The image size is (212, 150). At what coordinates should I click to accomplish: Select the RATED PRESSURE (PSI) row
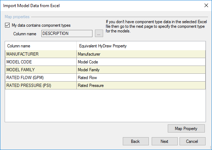[x=105, y=86]
